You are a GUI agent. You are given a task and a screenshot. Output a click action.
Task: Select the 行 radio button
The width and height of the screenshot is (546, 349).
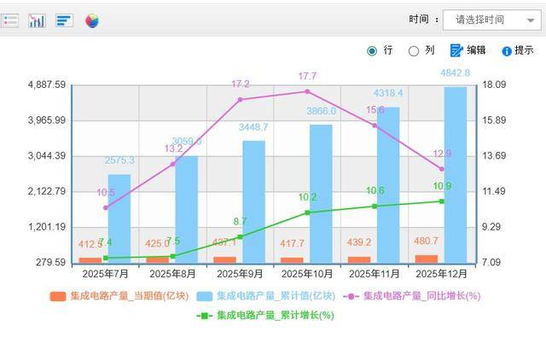(x=372, y=50)
